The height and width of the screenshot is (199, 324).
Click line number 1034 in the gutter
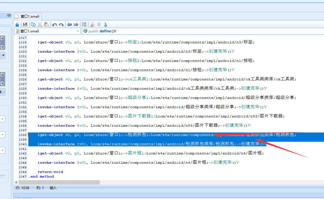pyautogui.click(x=23, y=116)
